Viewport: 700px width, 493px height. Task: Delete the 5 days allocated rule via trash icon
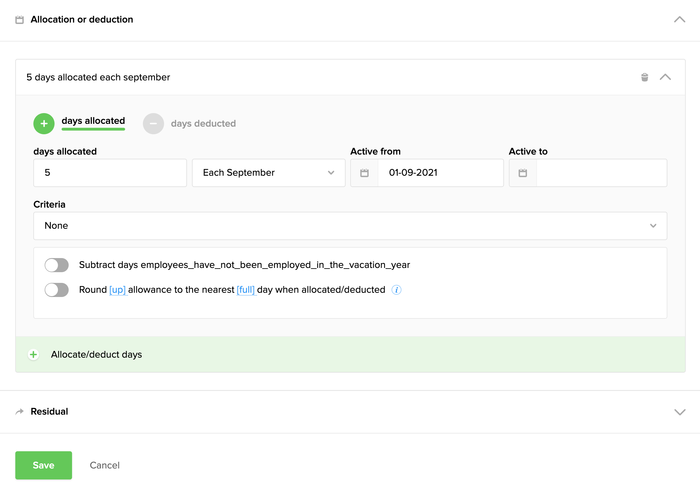tap(644, 77)
